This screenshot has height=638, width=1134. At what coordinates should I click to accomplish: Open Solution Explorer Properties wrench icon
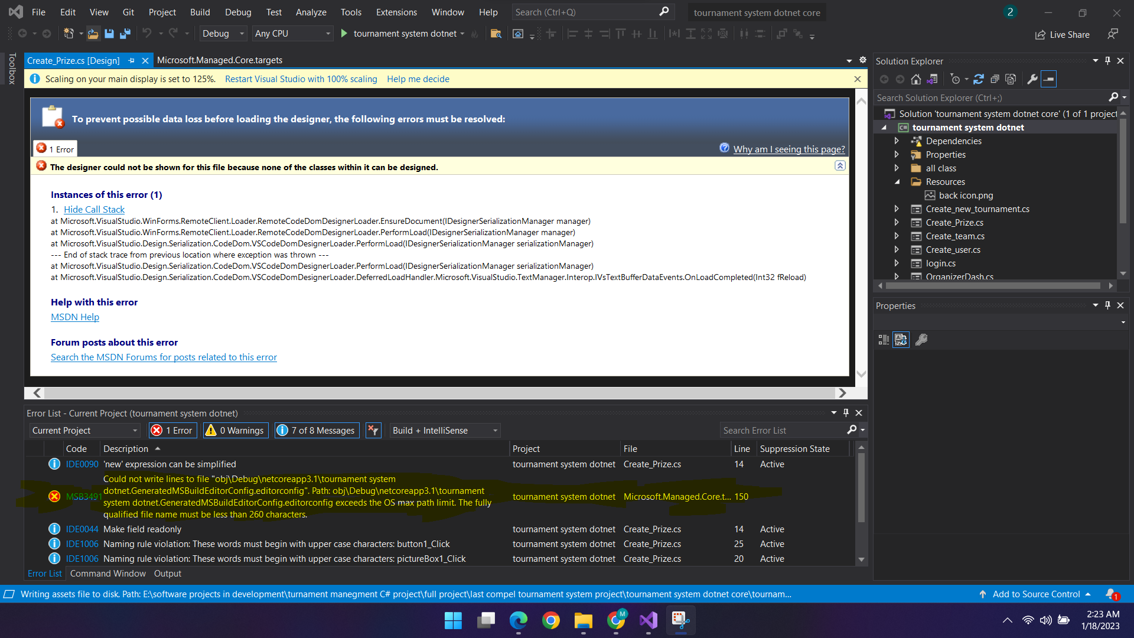1032,79
